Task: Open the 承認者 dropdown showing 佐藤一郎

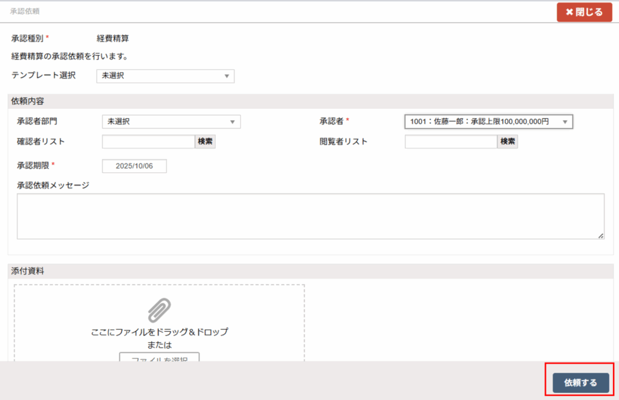Action: [x=488, y=121]
